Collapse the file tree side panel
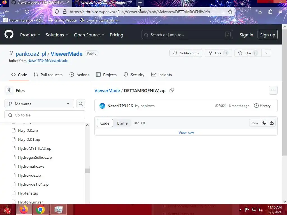Screen dimensions: 287x215 pyautogui.click(x=9, y=90)
